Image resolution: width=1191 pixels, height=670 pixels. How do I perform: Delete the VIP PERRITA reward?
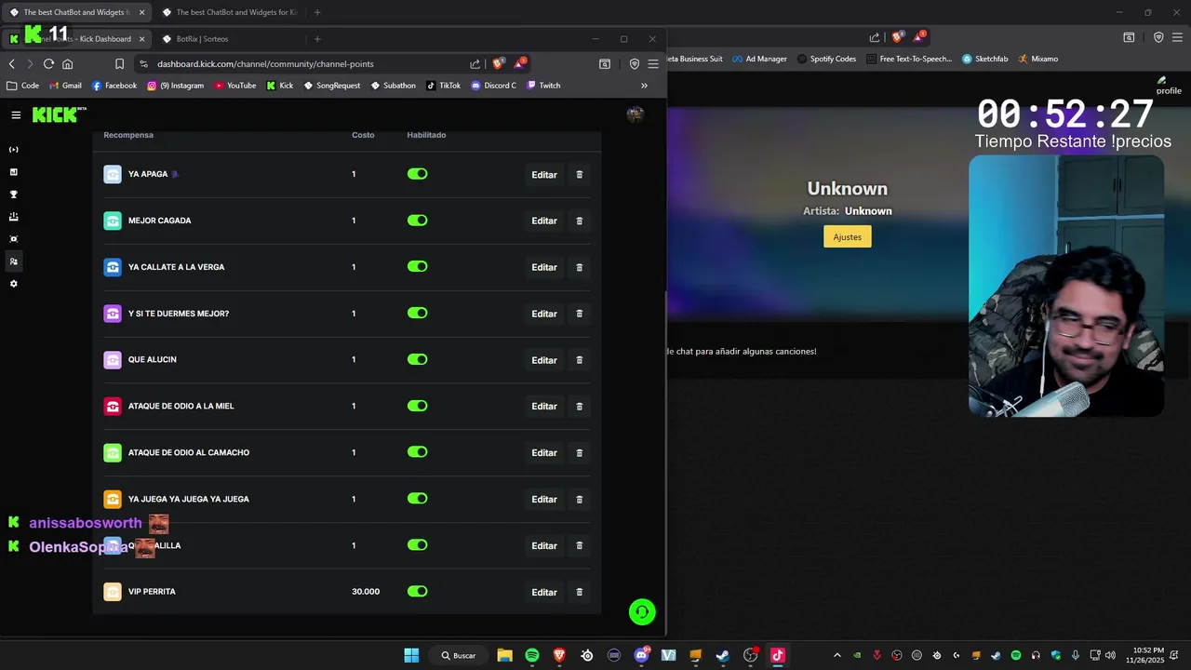tap(580, 592)
